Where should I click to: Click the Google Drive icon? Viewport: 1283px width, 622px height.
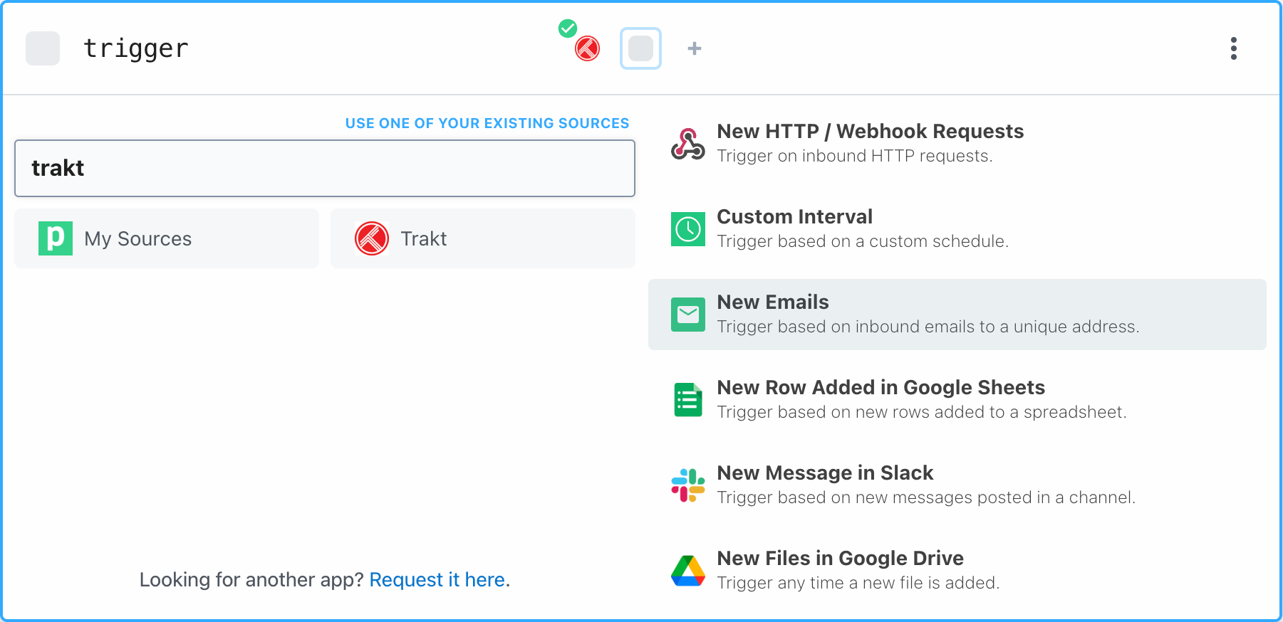(x=688, y=571)
